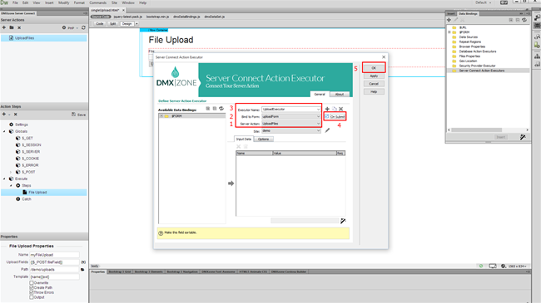Toggle the Create Path checkbox
This screenshot has width=541, height=303.
(32, 287)
